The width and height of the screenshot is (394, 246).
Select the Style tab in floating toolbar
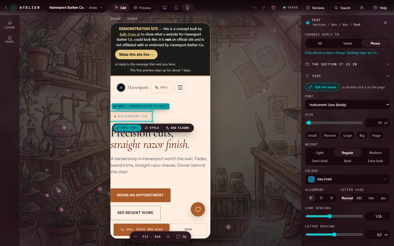pyautogui.click(x=152, y=128)
